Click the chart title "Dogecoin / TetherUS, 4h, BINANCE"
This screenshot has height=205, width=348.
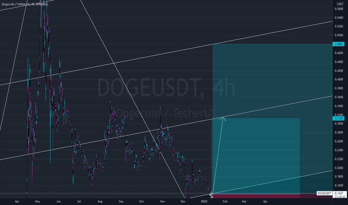(x=25, y=4)
